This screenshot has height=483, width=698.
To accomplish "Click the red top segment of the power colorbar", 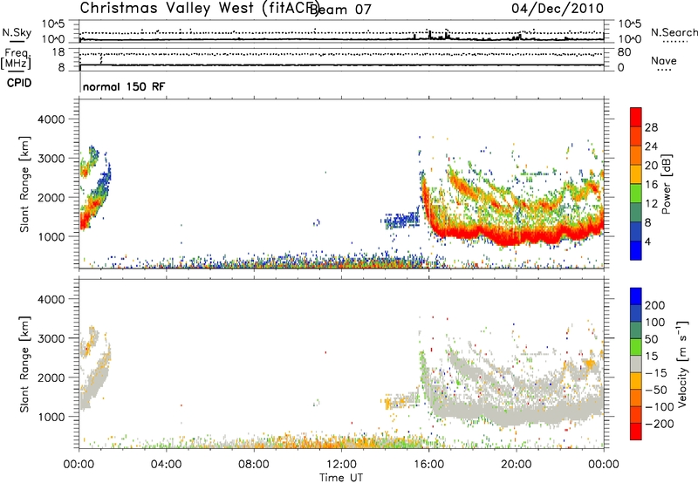I will [x=636, y=117].
